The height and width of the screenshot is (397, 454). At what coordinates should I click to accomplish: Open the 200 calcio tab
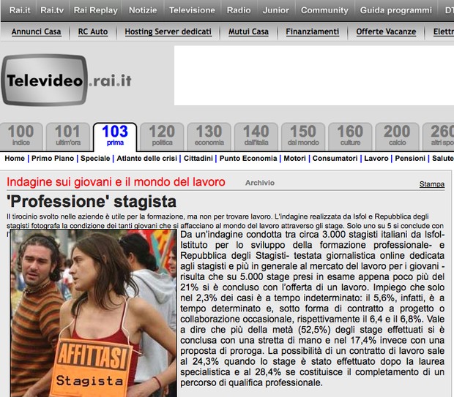point(397,136)
